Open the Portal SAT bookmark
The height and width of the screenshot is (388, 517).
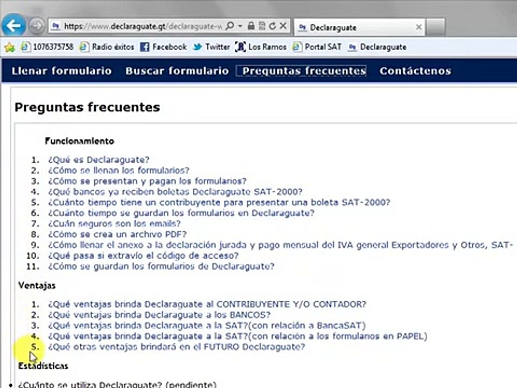317,47
